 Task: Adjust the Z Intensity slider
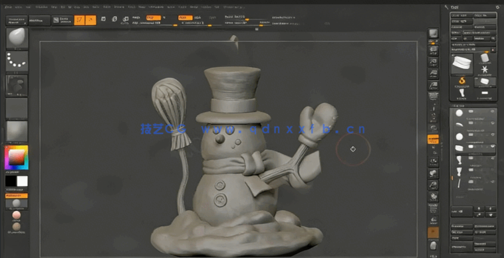coord(202,23)
